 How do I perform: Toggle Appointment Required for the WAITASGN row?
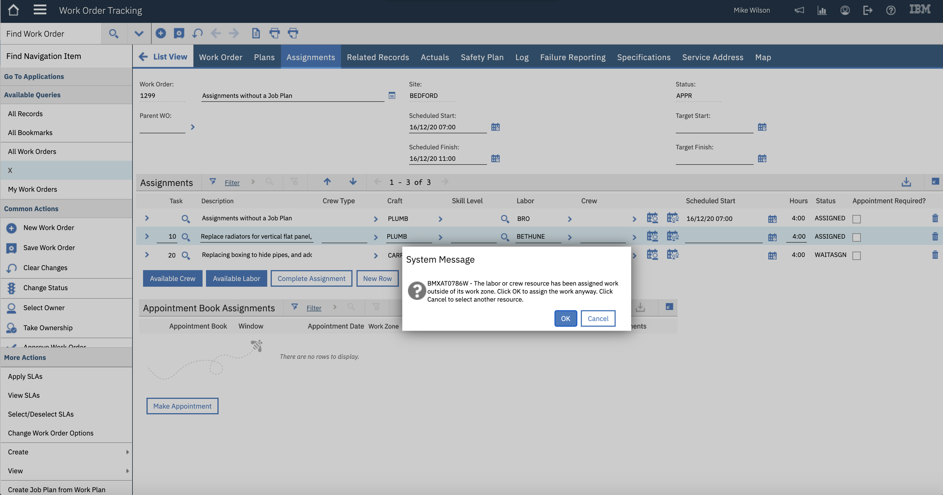pyautogui.click(x=856, y=256)
